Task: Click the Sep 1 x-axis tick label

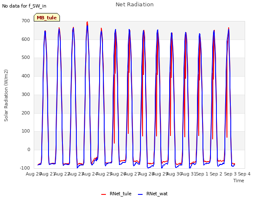Action: click(x=202, y=174)
